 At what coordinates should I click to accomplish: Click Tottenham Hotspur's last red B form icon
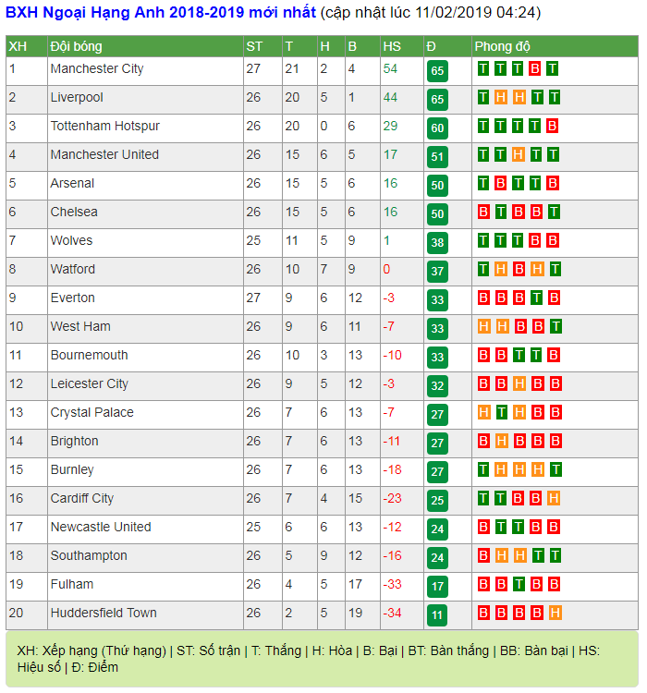pos(552,126)
